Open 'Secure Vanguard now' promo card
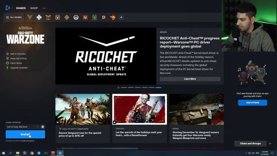Viewport: 277px width, 156px height. click(83, 118)
